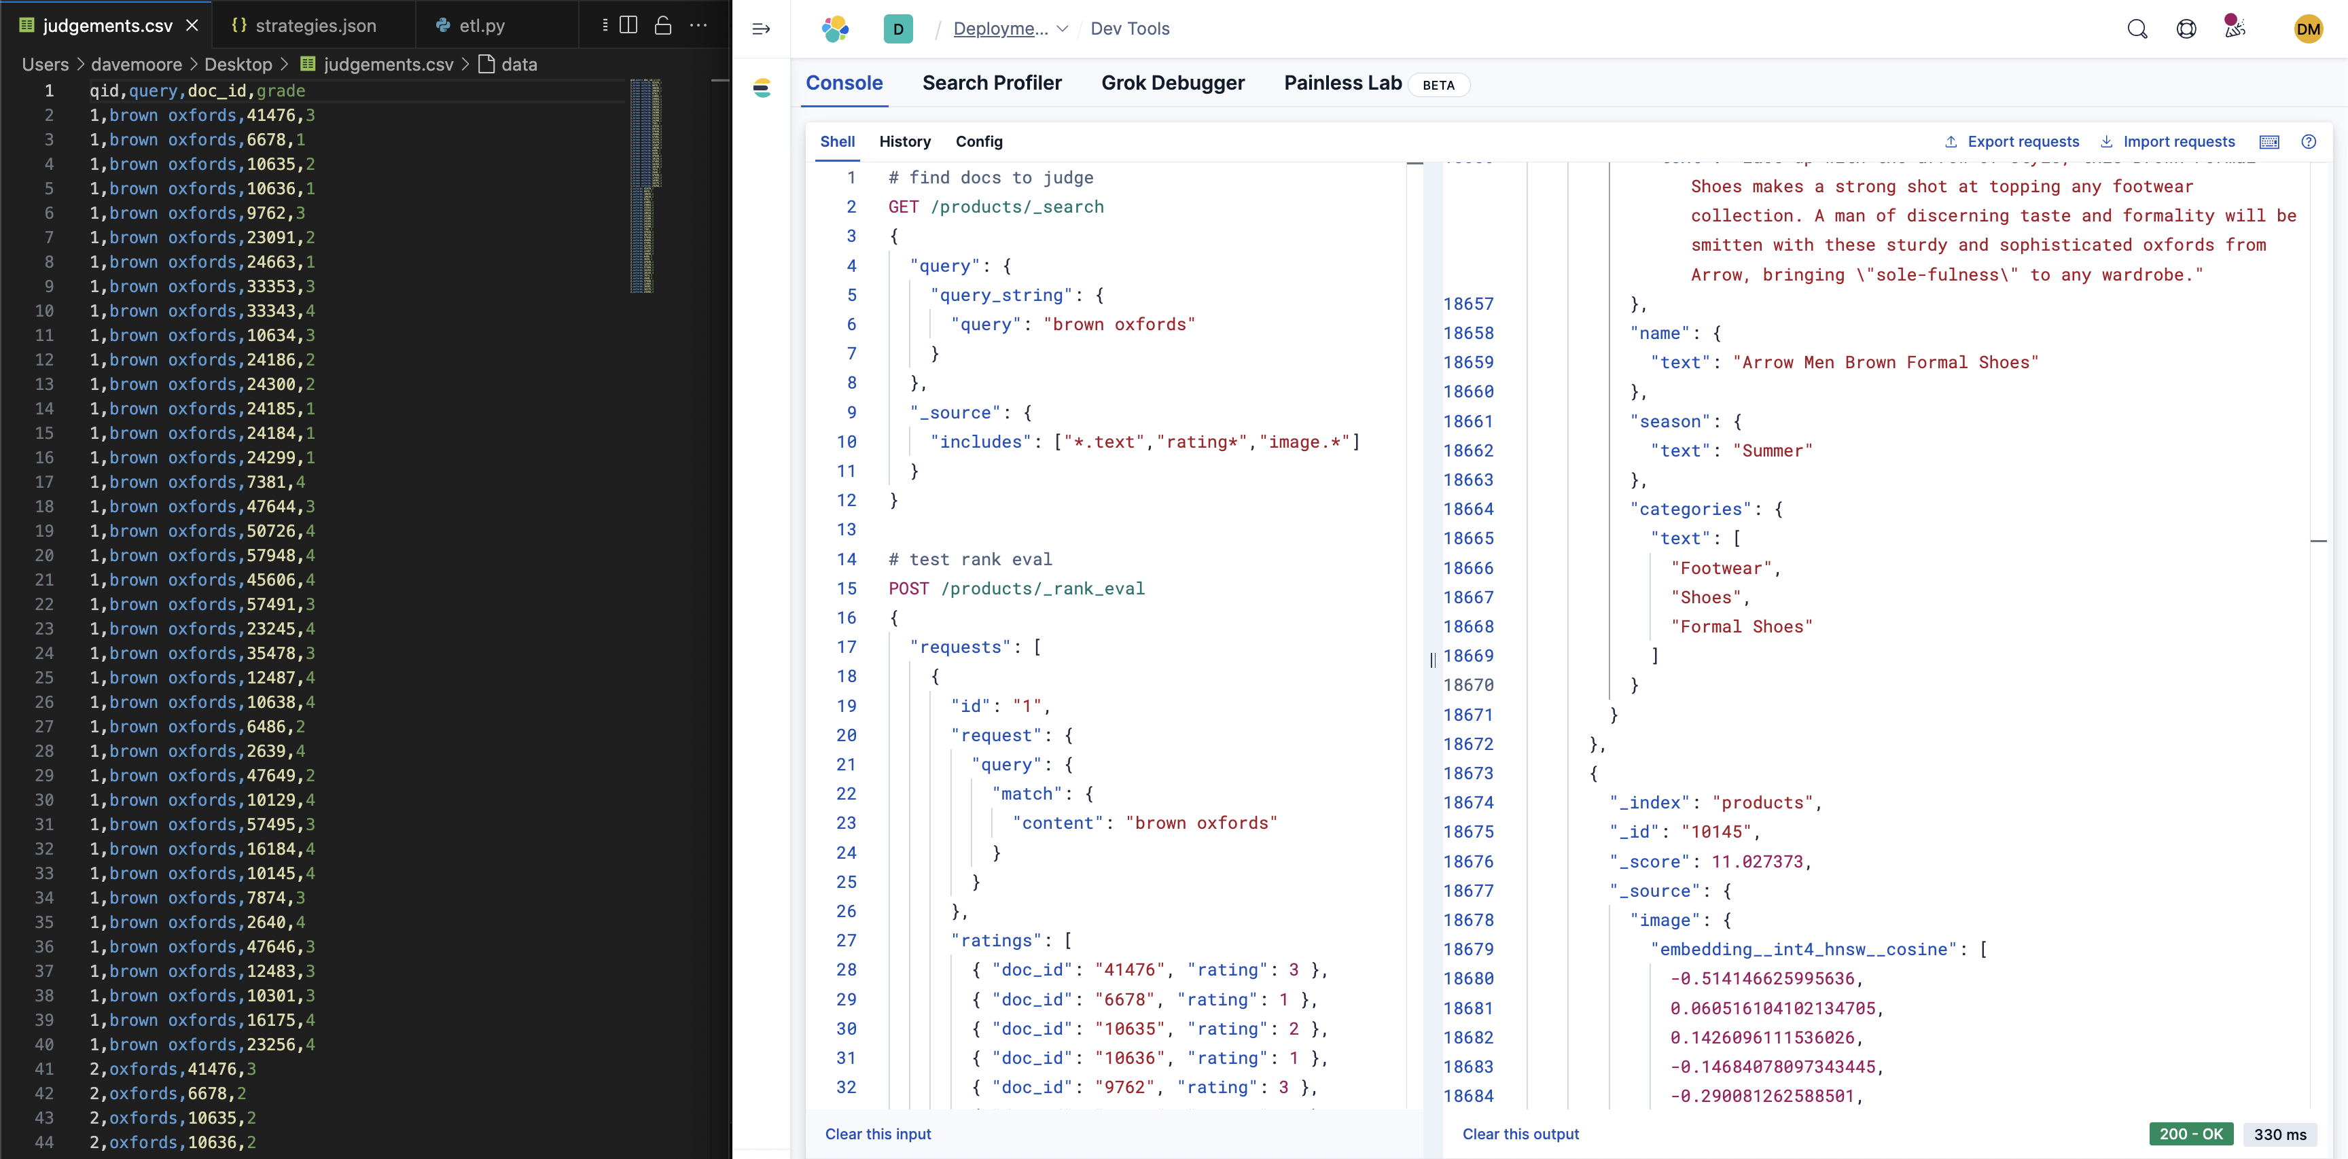Toggle the editor lock padlock icon
The height and width of the screenshot is (1159, 2348).
(x=662, y=26)
